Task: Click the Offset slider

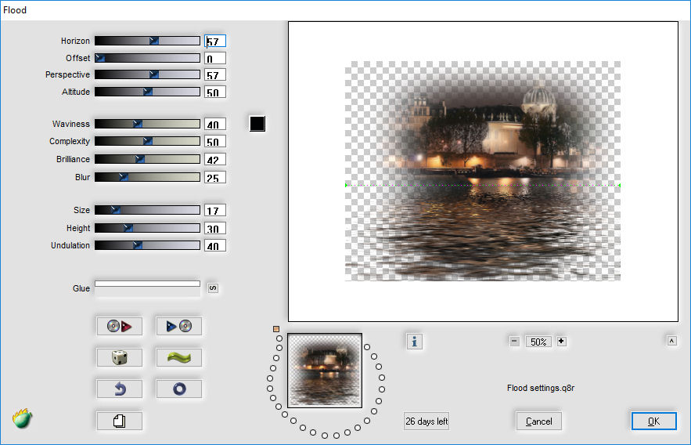Action: pyautogui.click(x=148, y=58)
